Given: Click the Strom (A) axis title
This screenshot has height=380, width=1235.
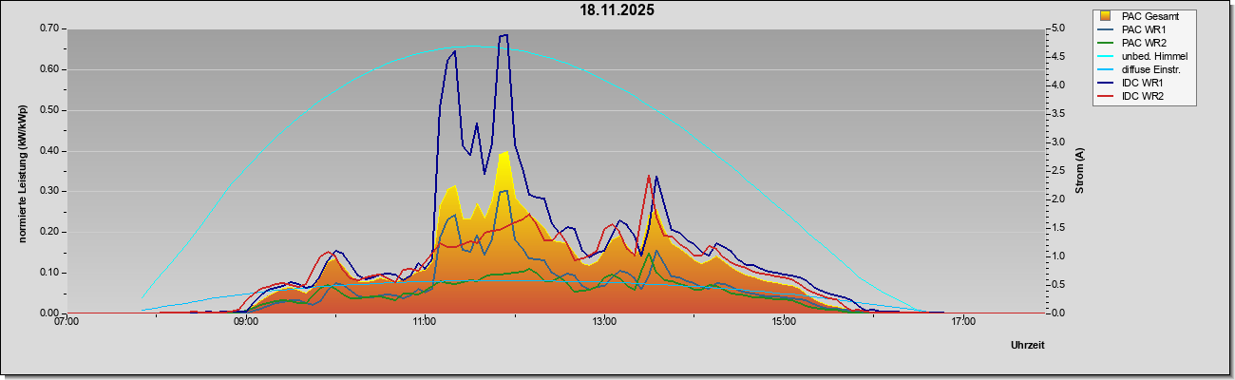Looking at the screenshot, I should [1080, 171].
